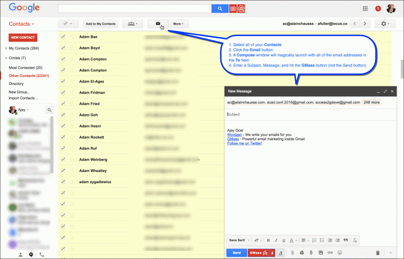Select Other Contacts (23341) in sidebar

pos(28,75)
